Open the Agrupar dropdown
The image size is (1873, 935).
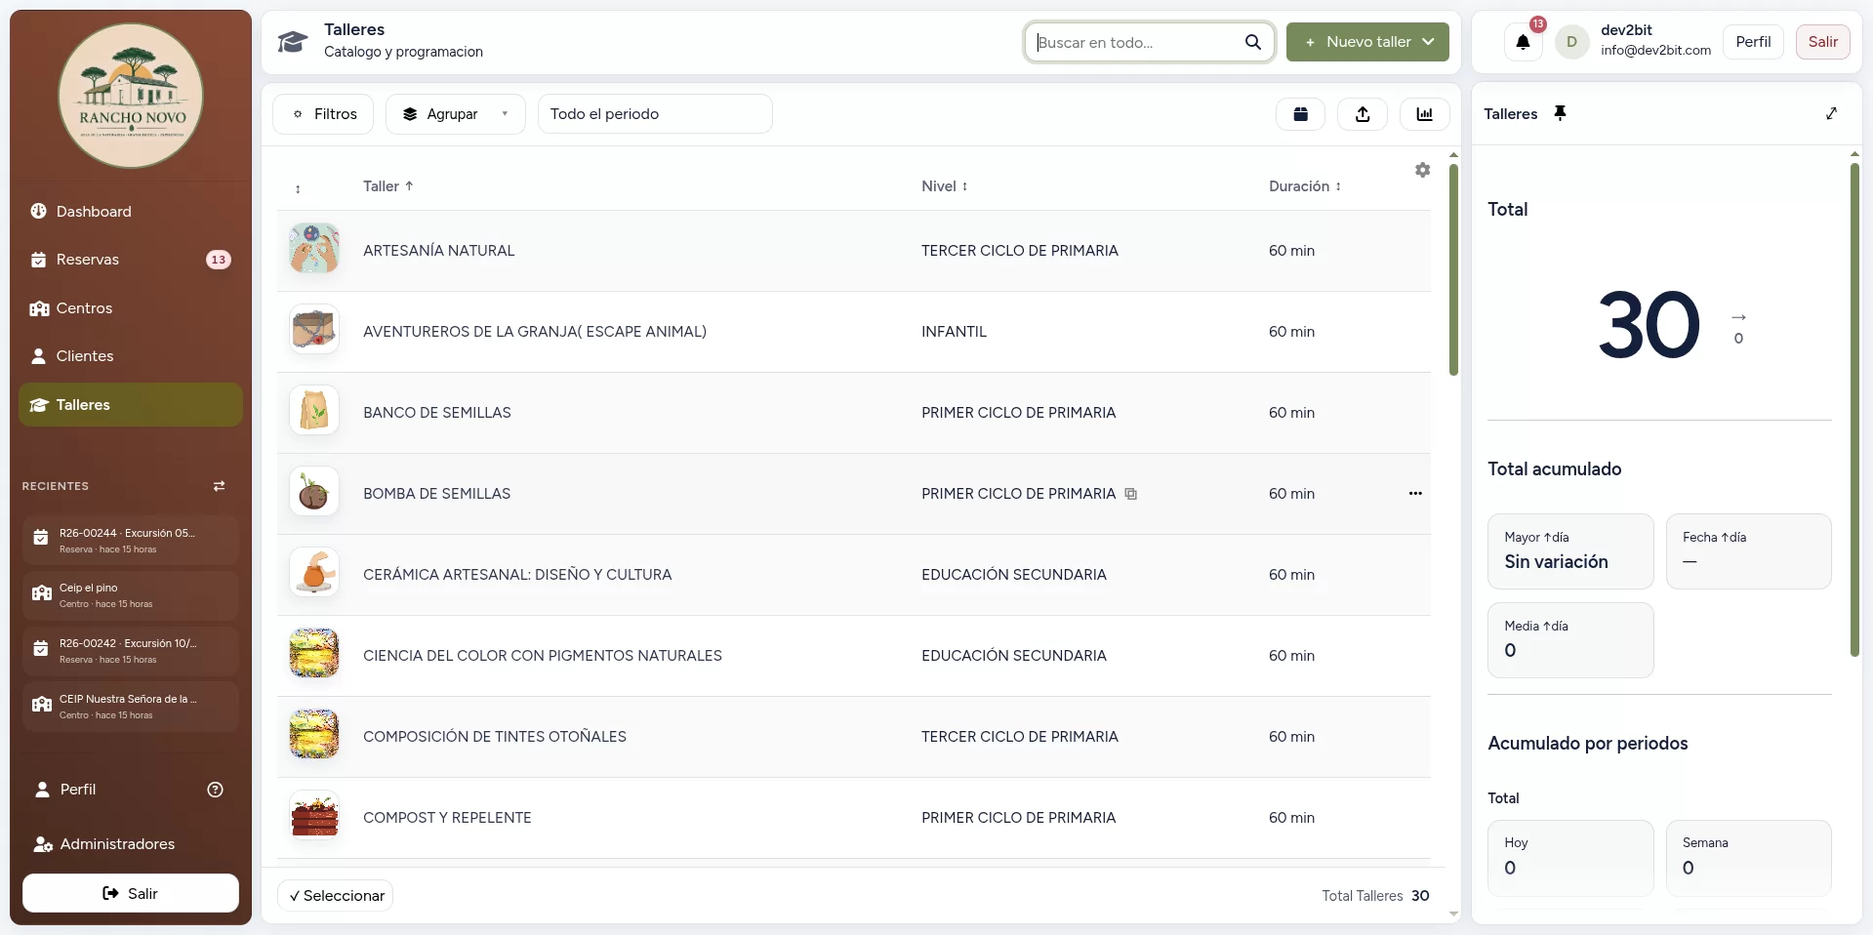point(456,114)
